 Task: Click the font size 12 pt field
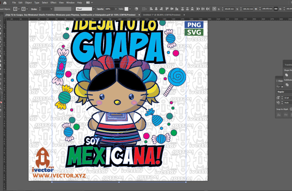(288, 98)
